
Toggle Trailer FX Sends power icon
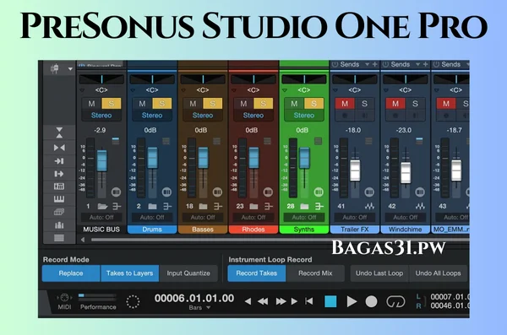coord(335,65)
